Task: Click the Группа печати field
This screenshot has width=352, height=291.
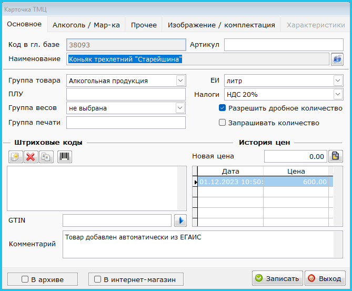Action: tap(126, 123)
